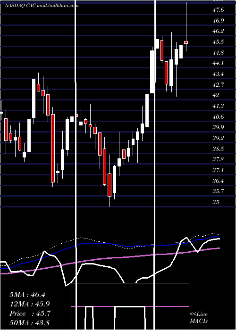Image resolution: width=236 pixels, height=330 pixels.
Task: Click the 38.5 price axis label
Action: [218, 148]
